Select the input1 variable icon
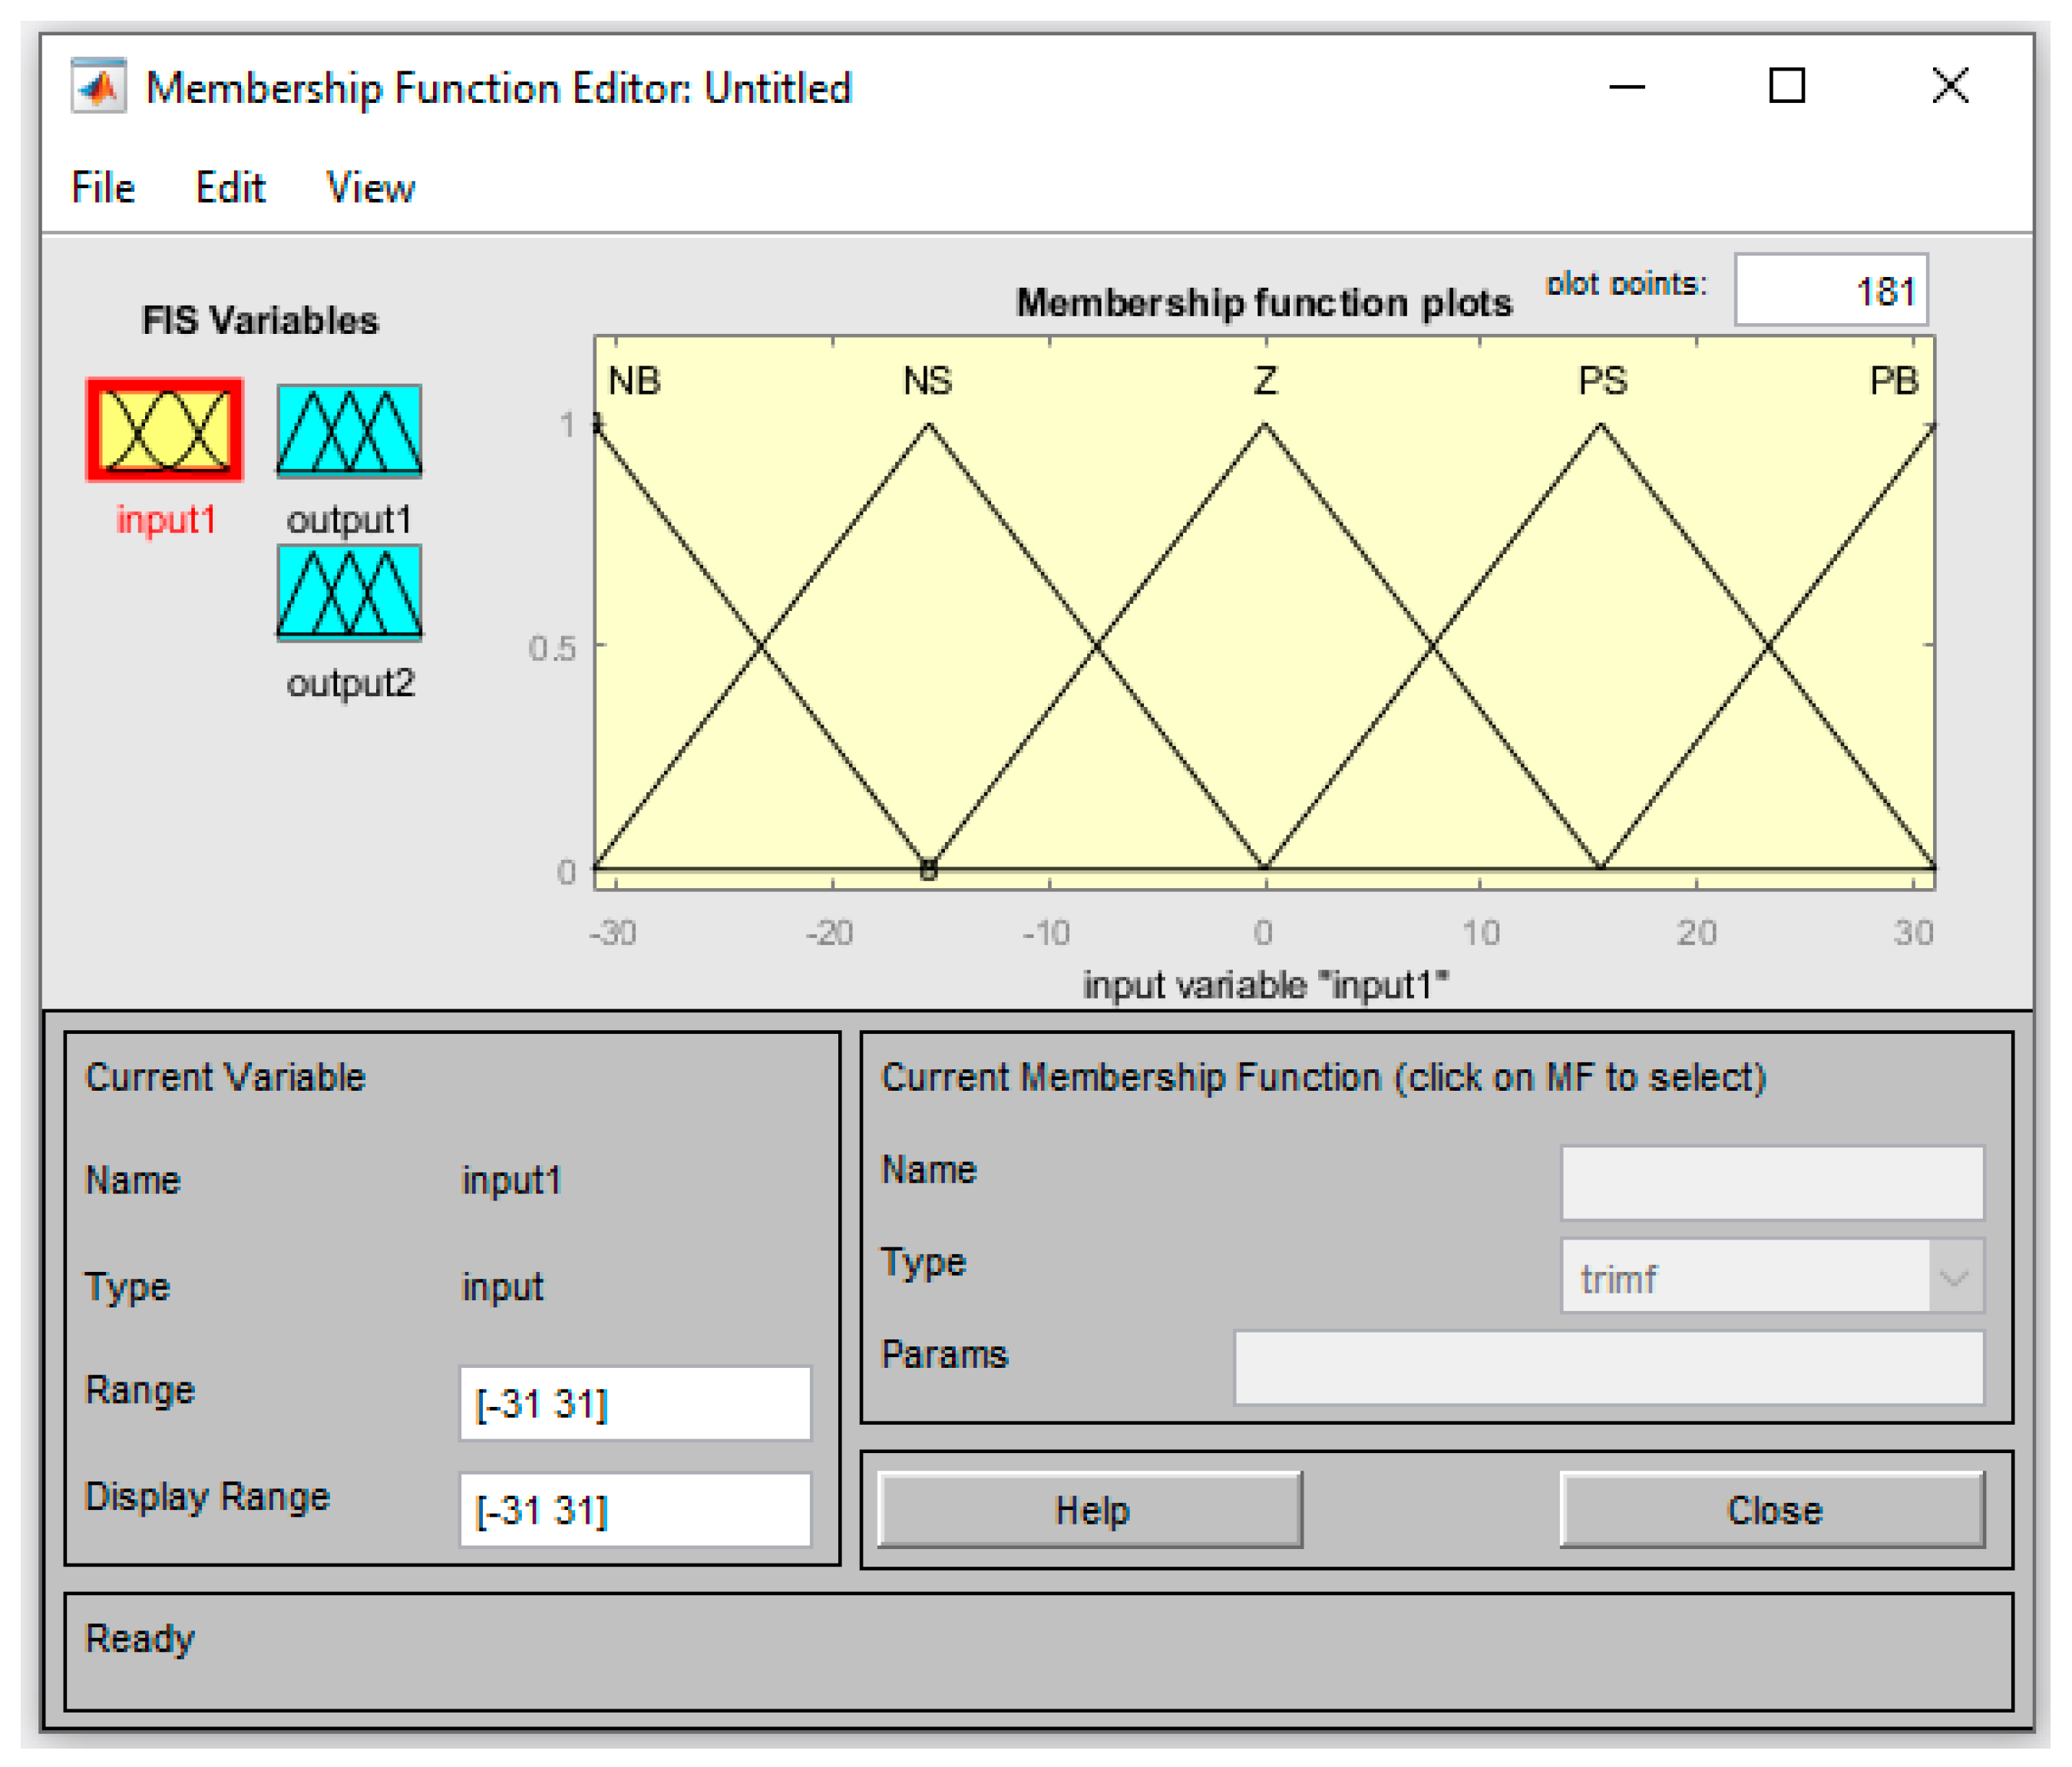The width and height of the screenshot is (2072, 1767). tap(164, 430)
